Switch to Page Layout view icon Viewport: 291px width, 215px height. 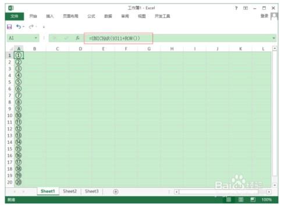tap(241, 199)
